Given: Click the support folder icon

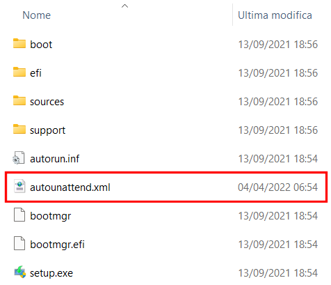Looking at the screenshot, I should (19, 129).
